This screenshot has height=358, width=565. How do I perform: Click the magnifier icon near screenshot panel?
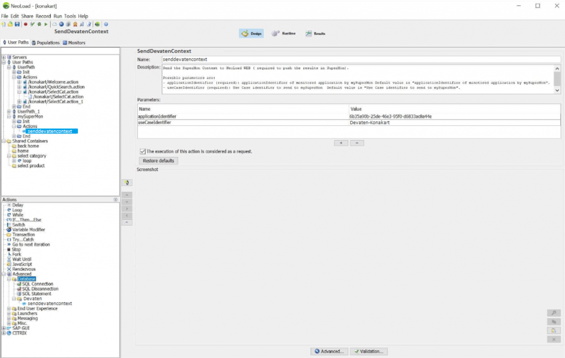pyautogui.click(x=554, y=313)
